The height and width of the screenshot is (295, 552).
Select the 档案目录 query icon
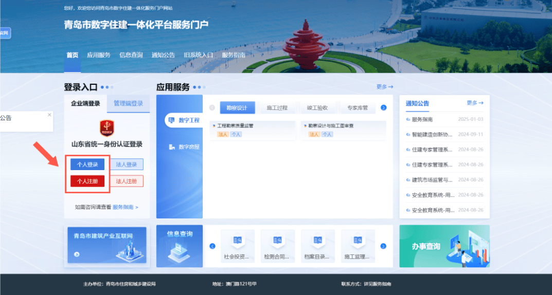(x=317, y=241)
